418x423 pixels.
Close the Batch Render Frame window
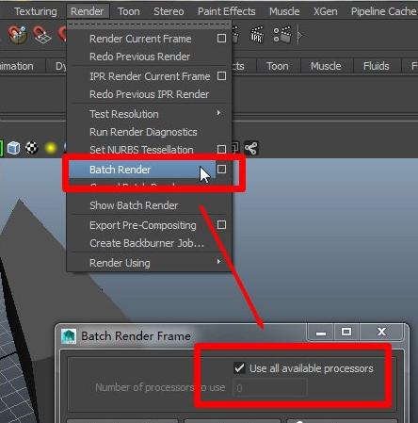click(x=381, y=333)
